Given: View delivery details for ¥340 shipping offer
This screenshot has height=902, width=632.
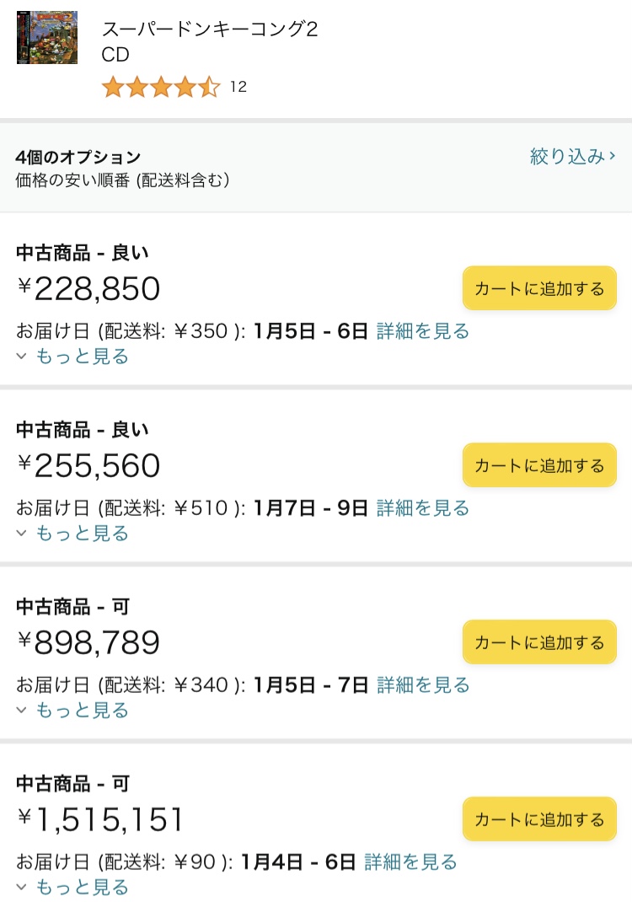Looking at the screenshot, I should [423, 685].
